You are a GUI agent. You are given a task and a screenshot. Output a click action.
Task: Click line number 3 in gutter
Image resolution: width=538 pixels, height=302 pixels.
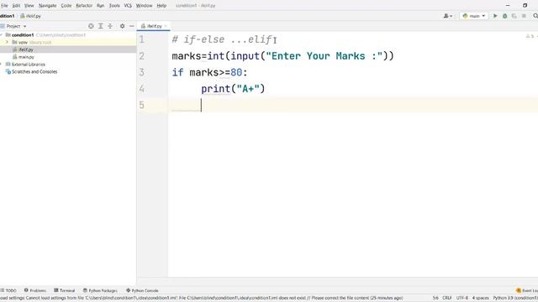(142, 72)
